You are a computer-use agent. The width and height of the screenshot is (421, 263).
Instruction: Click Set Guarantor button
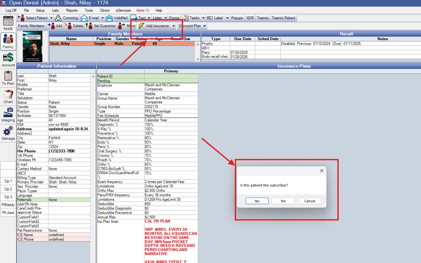[101, 26]
